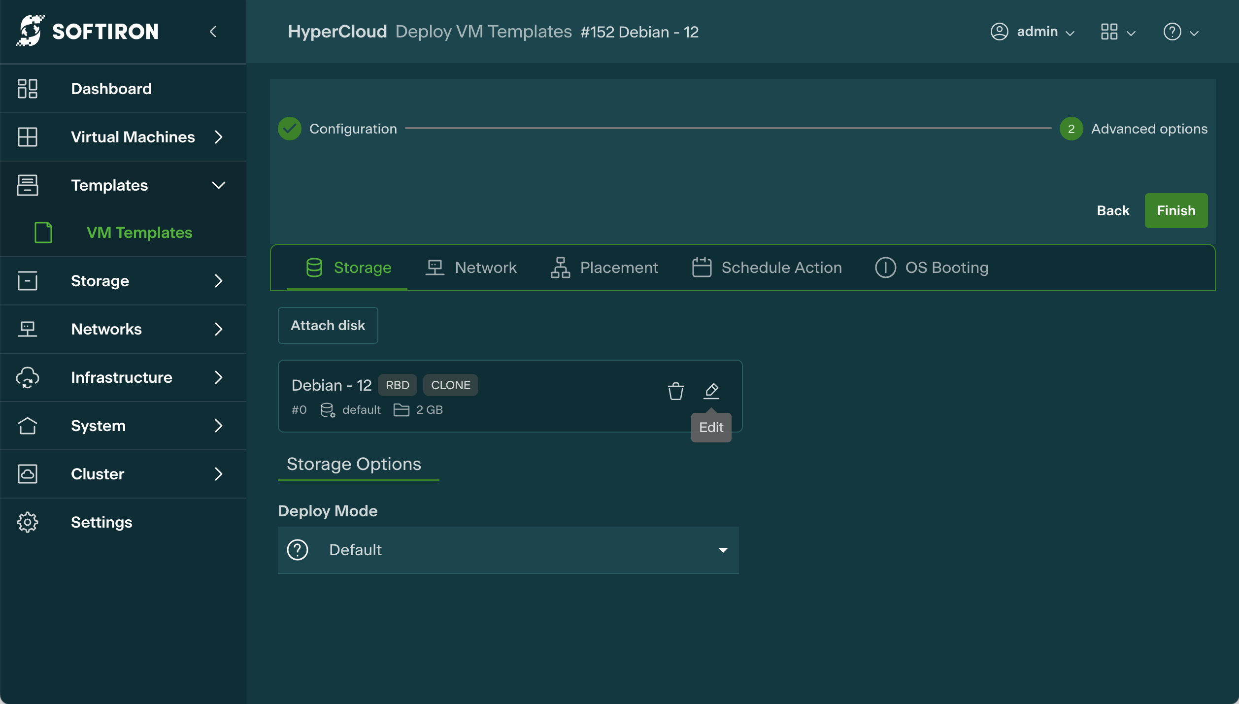Click the Finish button
1239x704 pixels.
1175,211
